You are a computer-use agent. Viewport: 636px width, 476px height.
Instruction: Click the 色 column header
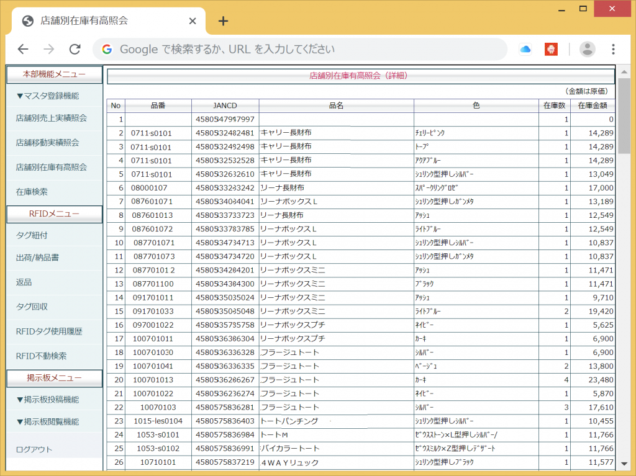tap(476, 106)
